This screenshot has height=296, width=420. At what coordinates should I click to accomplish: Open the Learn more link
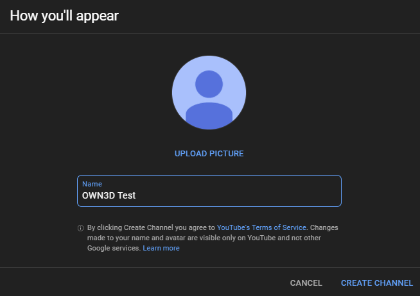[161, 248]
